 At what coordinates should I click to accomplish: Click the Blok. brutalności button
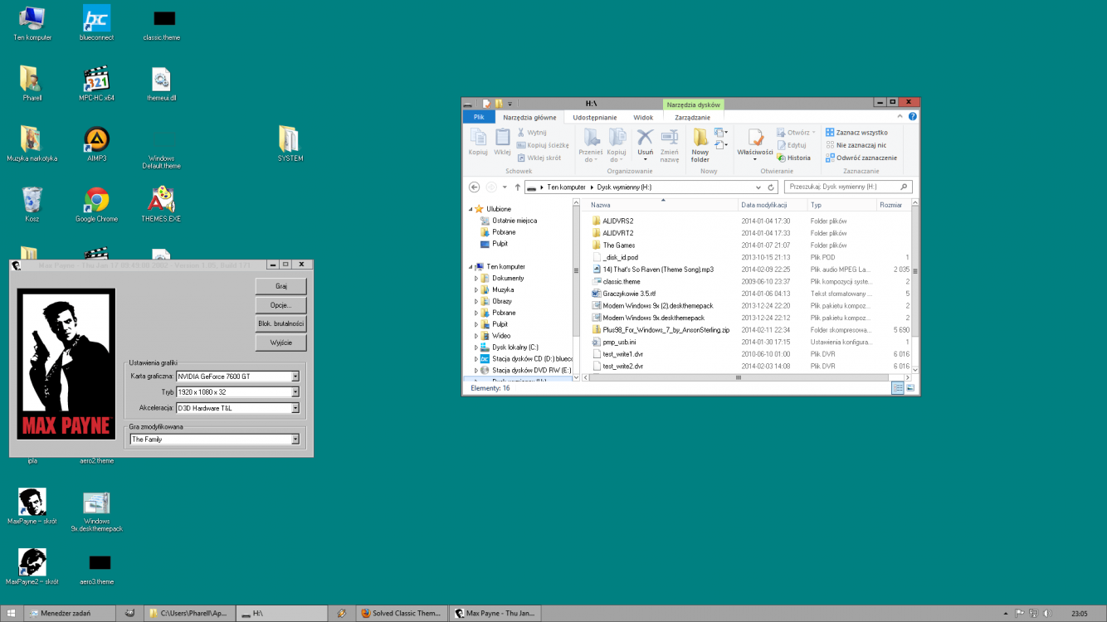pyautogui.click(x=281, y=324)
